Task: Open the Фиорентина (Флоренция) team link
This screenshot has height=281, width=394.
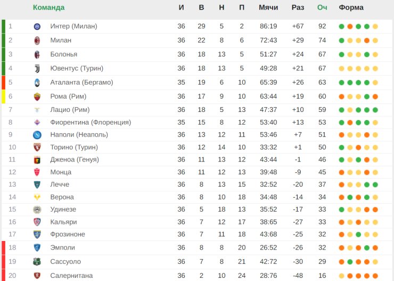Action: (91, 123)
